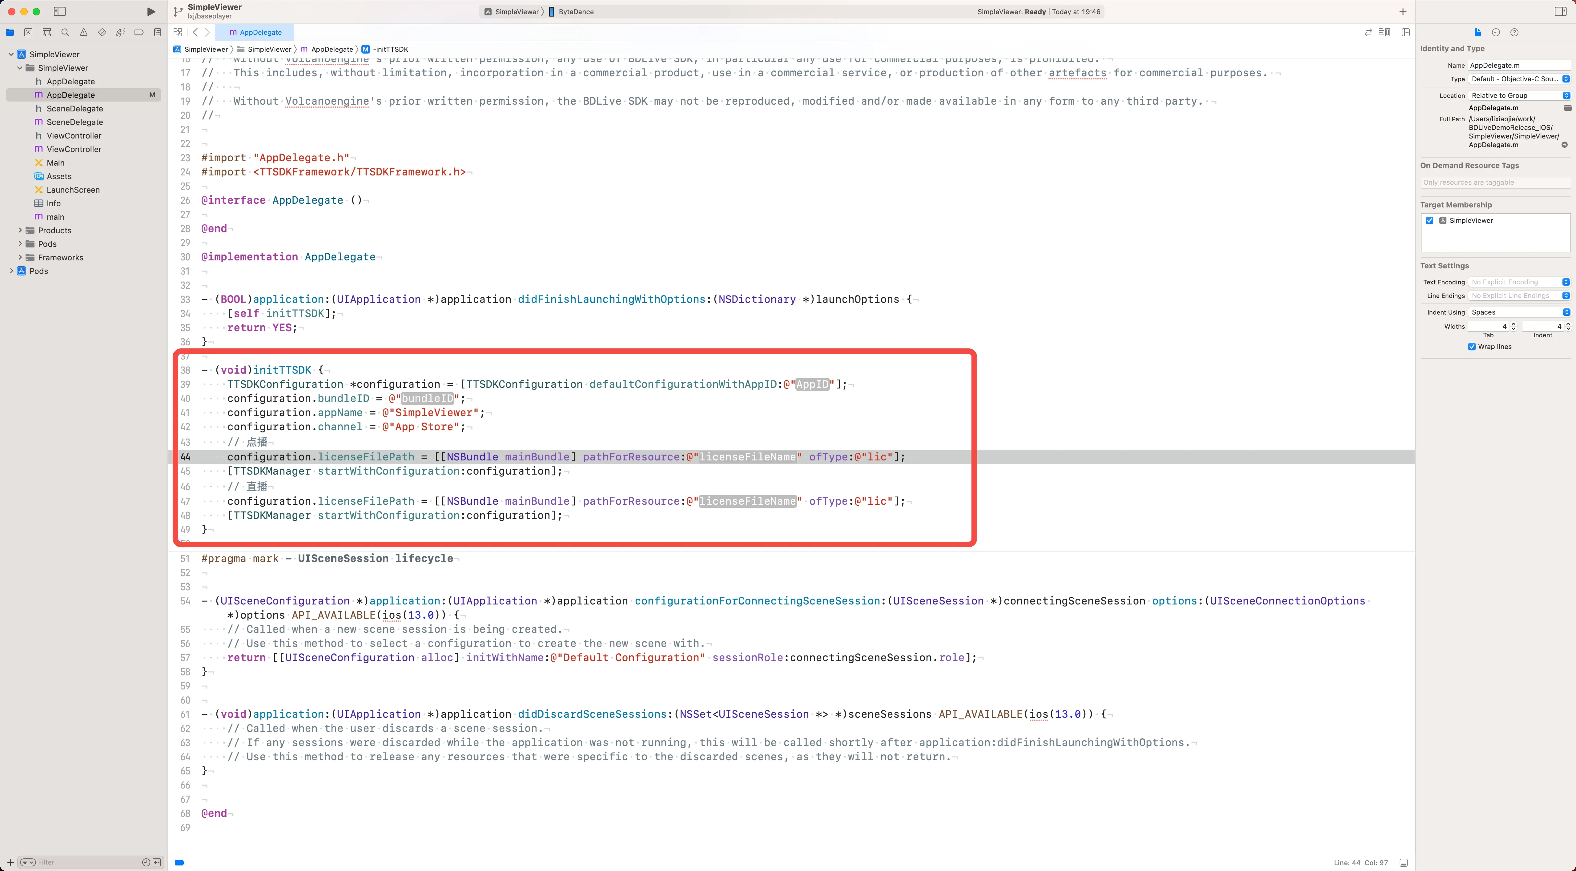Show the Project navigator tab
The height and width of the screenshot is (871, 1576).
click(x=10, y=32)
